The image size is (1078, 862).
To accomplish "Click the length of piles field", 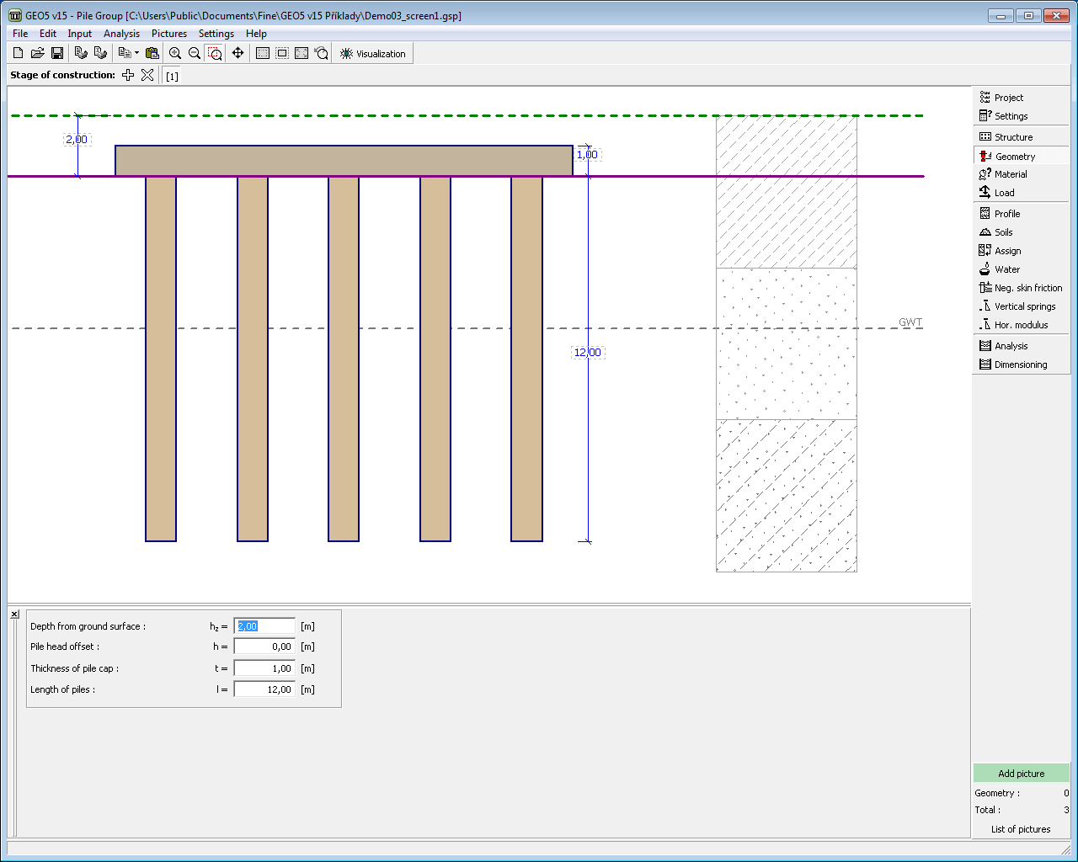I will click(x=264, y=689).
